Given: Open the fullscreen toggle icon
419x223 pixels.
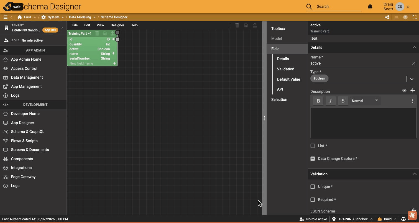Looking at the screenshot, I should (415, 17).
